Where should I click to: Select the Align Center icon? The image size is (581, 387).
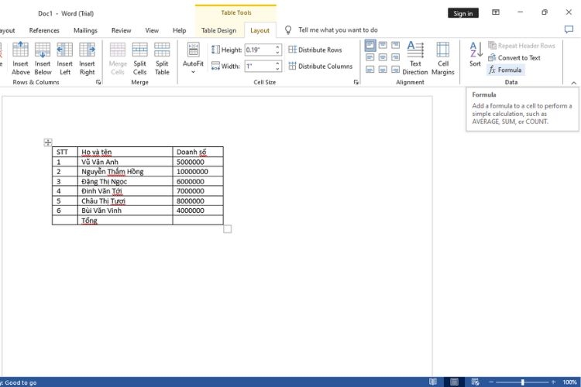pyautogui.click(x=383, y=57)
